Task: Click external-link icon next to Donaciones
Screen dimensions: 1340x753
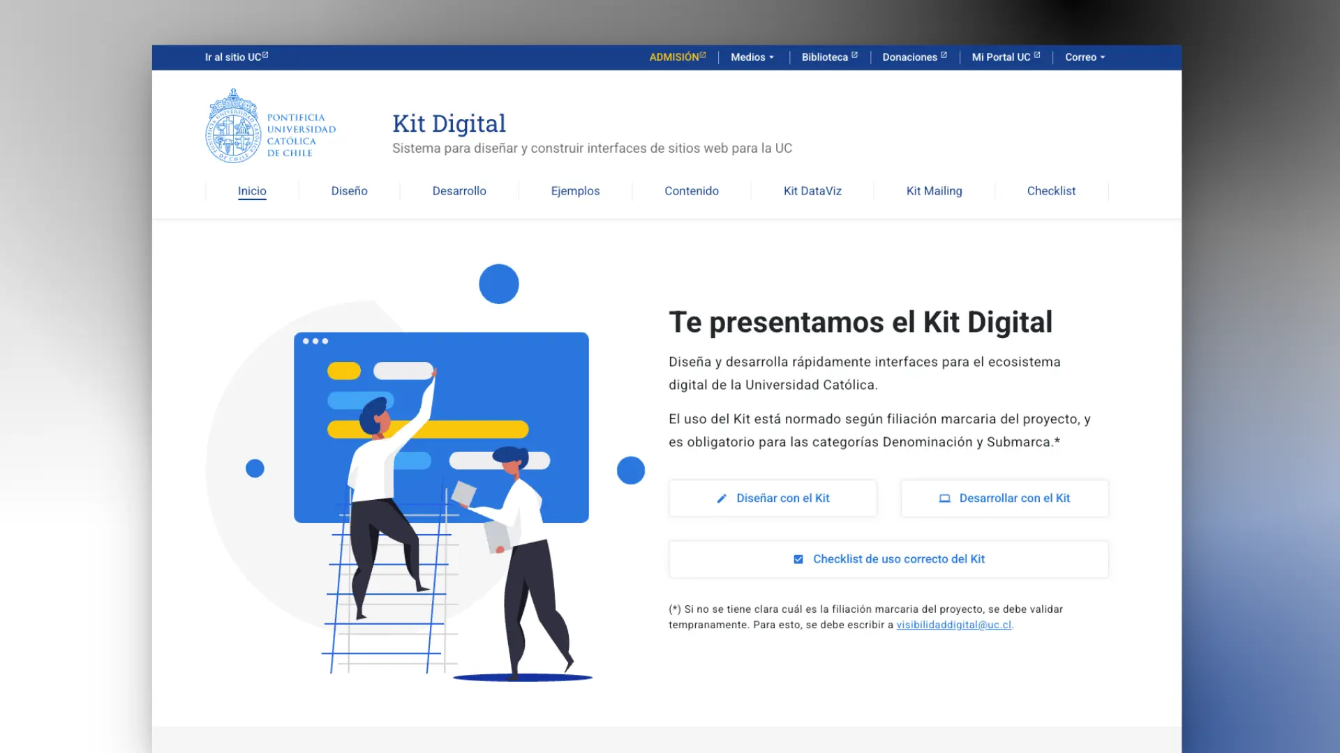Action: 944,54
